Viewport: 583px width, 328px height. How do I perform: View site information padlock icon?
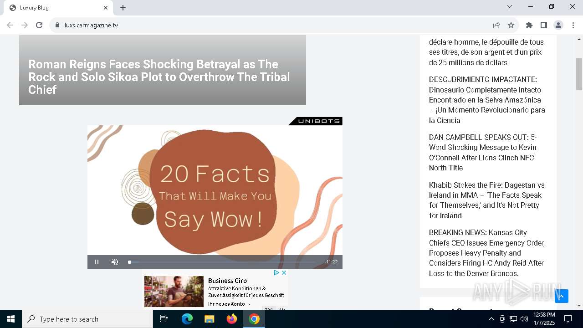coord(57,25)
